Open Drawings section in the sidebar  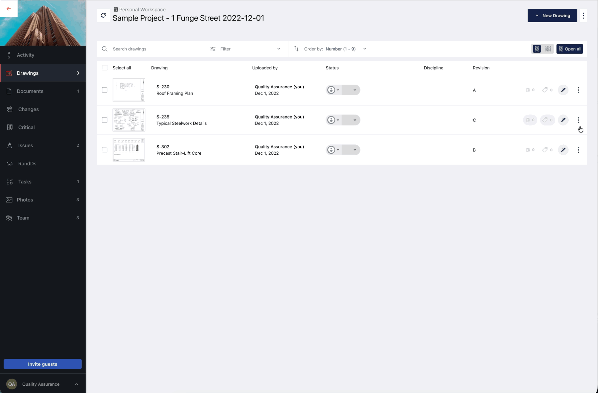click(43, 73)
